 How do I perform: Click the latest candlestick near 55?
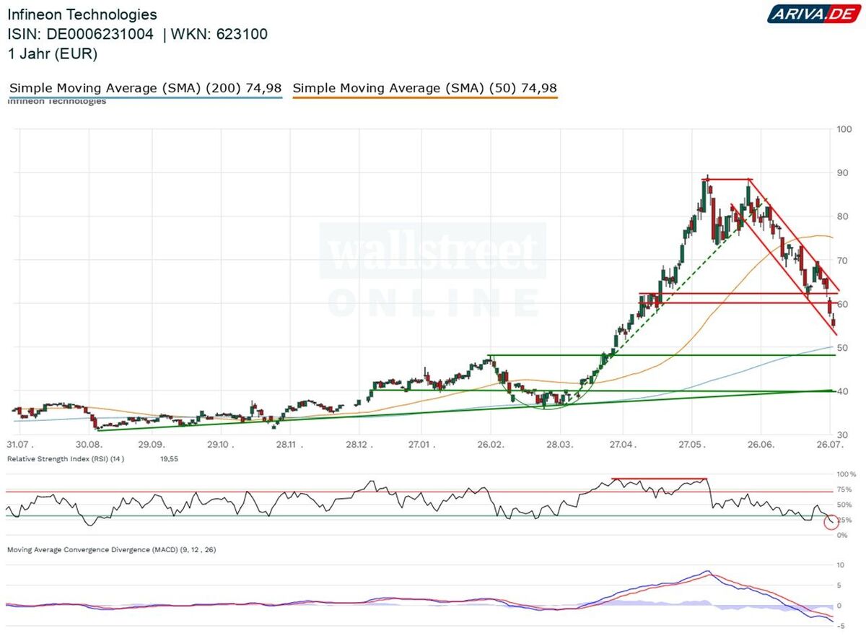[x=834, y=323]
